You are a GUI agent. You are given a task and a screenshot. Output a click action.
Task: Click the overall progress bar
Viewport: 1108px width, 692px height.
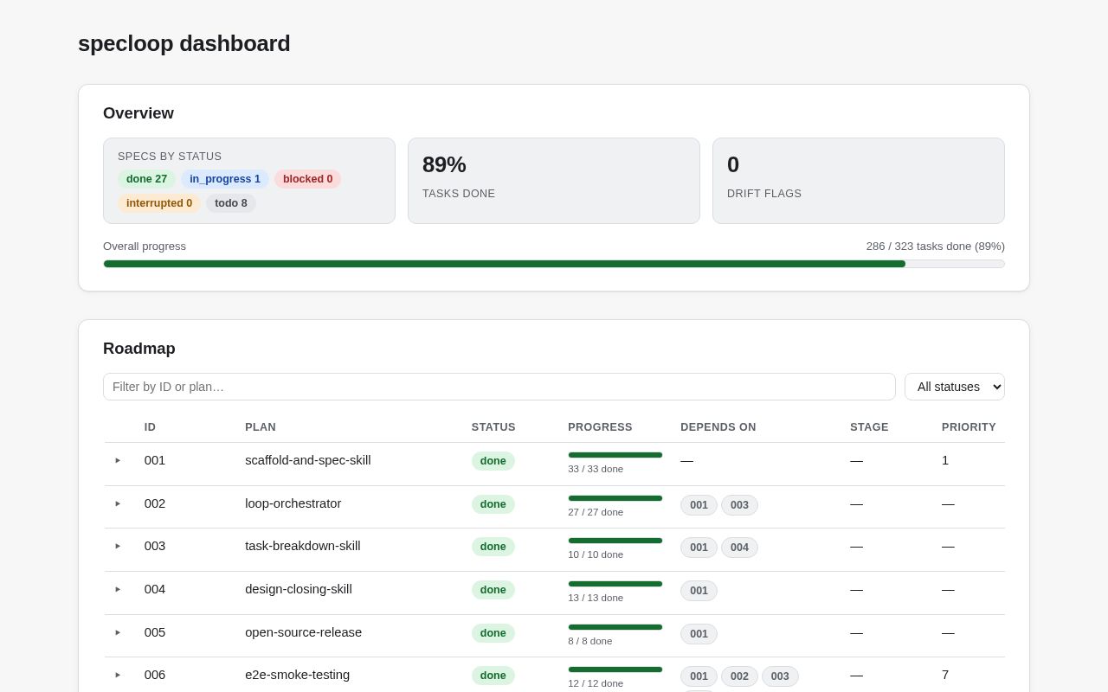coord(554,264)
